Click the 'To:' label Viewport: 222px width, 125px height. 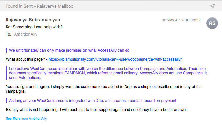[8, 34]
